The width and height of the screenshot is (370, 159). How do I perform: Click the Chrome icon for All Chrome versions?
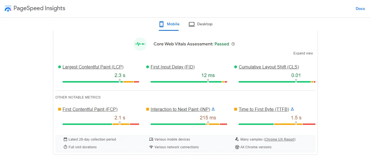237,147
